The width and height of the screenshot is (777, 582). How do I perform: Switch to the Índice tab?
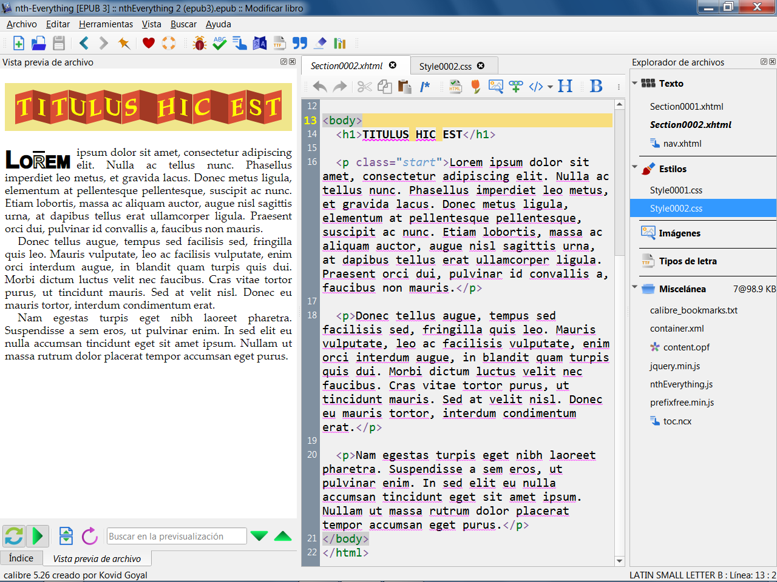coord(21,558)
